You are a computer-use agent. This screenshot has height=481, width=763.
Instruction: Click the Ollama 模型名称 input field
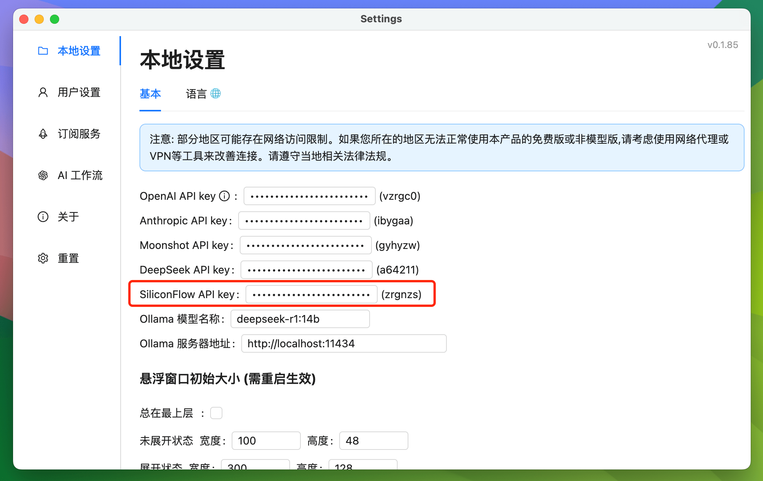[x=300, y=319]
